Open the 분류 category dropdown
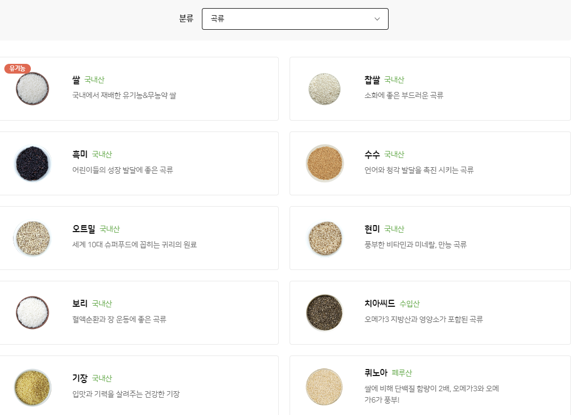 tap(295, 18)
